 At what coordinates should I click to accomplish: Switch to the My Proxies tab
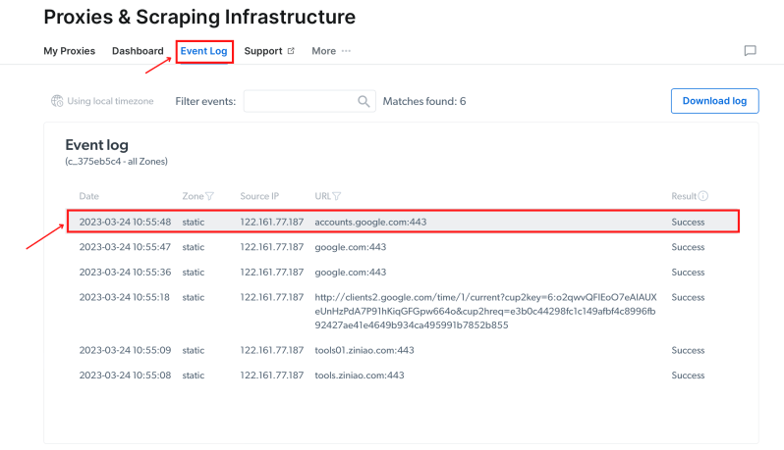pyautogui.click(x=69, y=51)
